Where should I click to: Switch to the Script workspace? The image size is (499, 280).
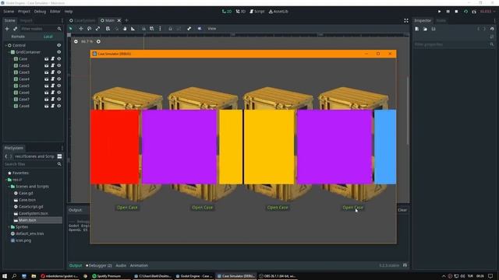click(x=257, y=12)
